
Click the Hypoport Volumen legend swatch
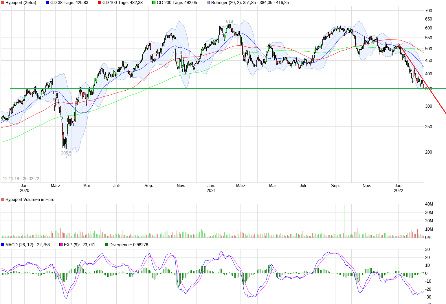(x=3, y=199)
